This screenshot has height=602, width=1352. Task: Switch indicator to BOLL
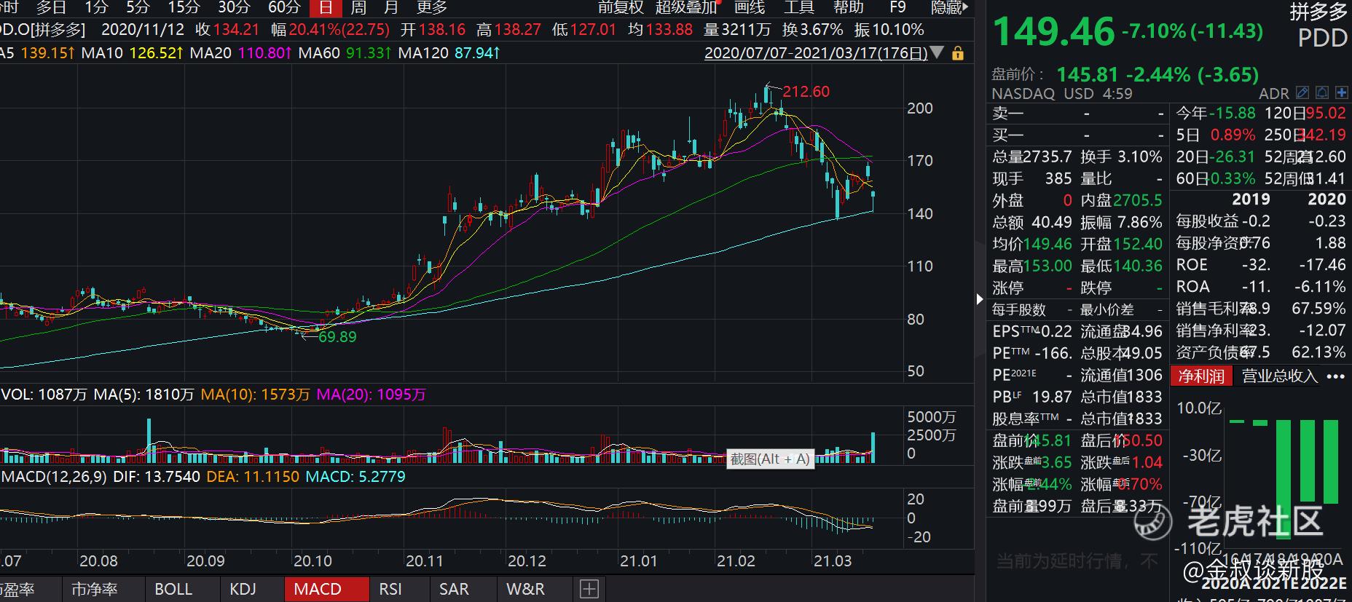click(x=173, y=589)
